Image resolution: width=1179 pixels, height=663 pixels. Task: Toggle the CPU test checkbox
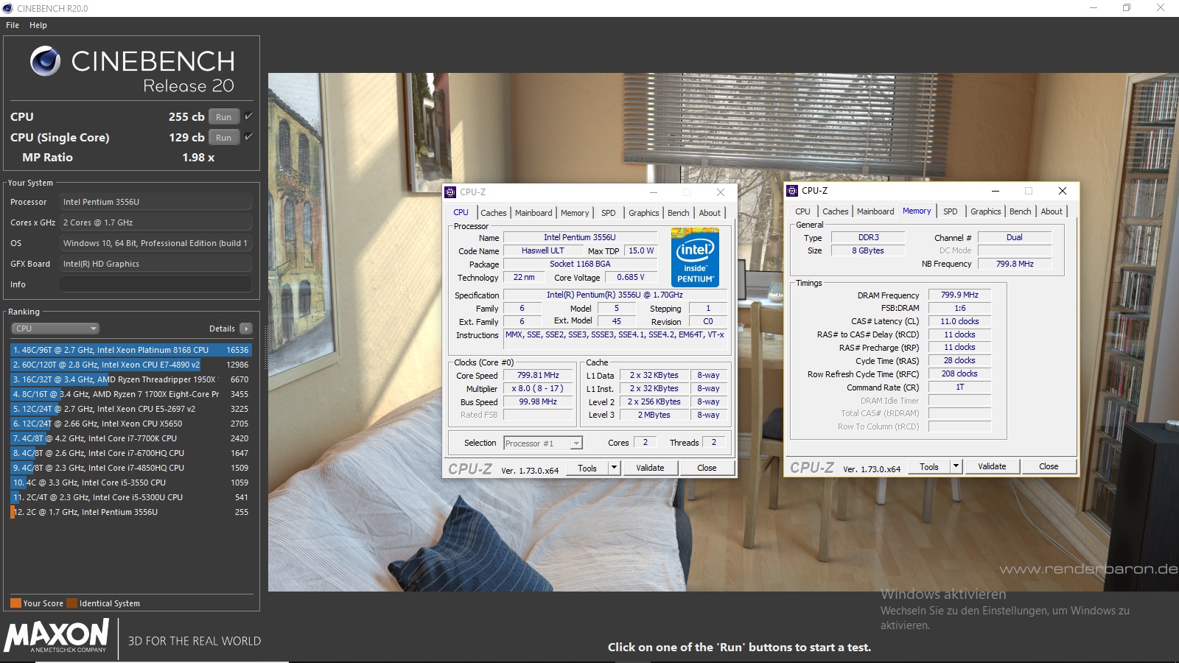248,116
